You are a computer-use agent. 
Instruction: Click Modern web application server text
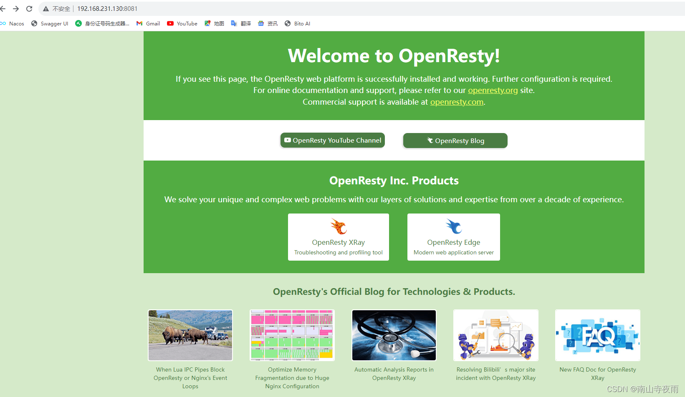click(x=454, y=253)
